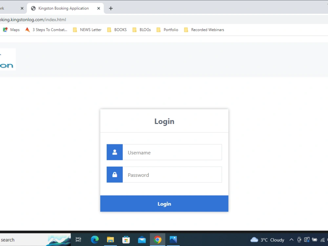Open the NEWS Letter bookmarks folder
This screenshot has width=328, height=246.
87,30
